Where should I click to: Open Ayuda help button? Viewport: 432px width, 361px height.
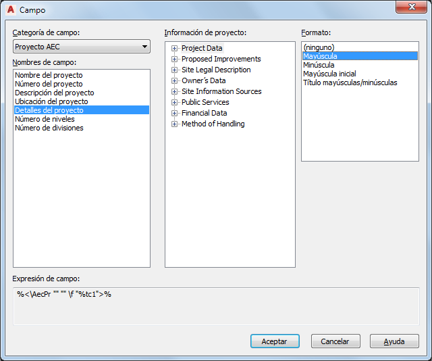point(394,341)
